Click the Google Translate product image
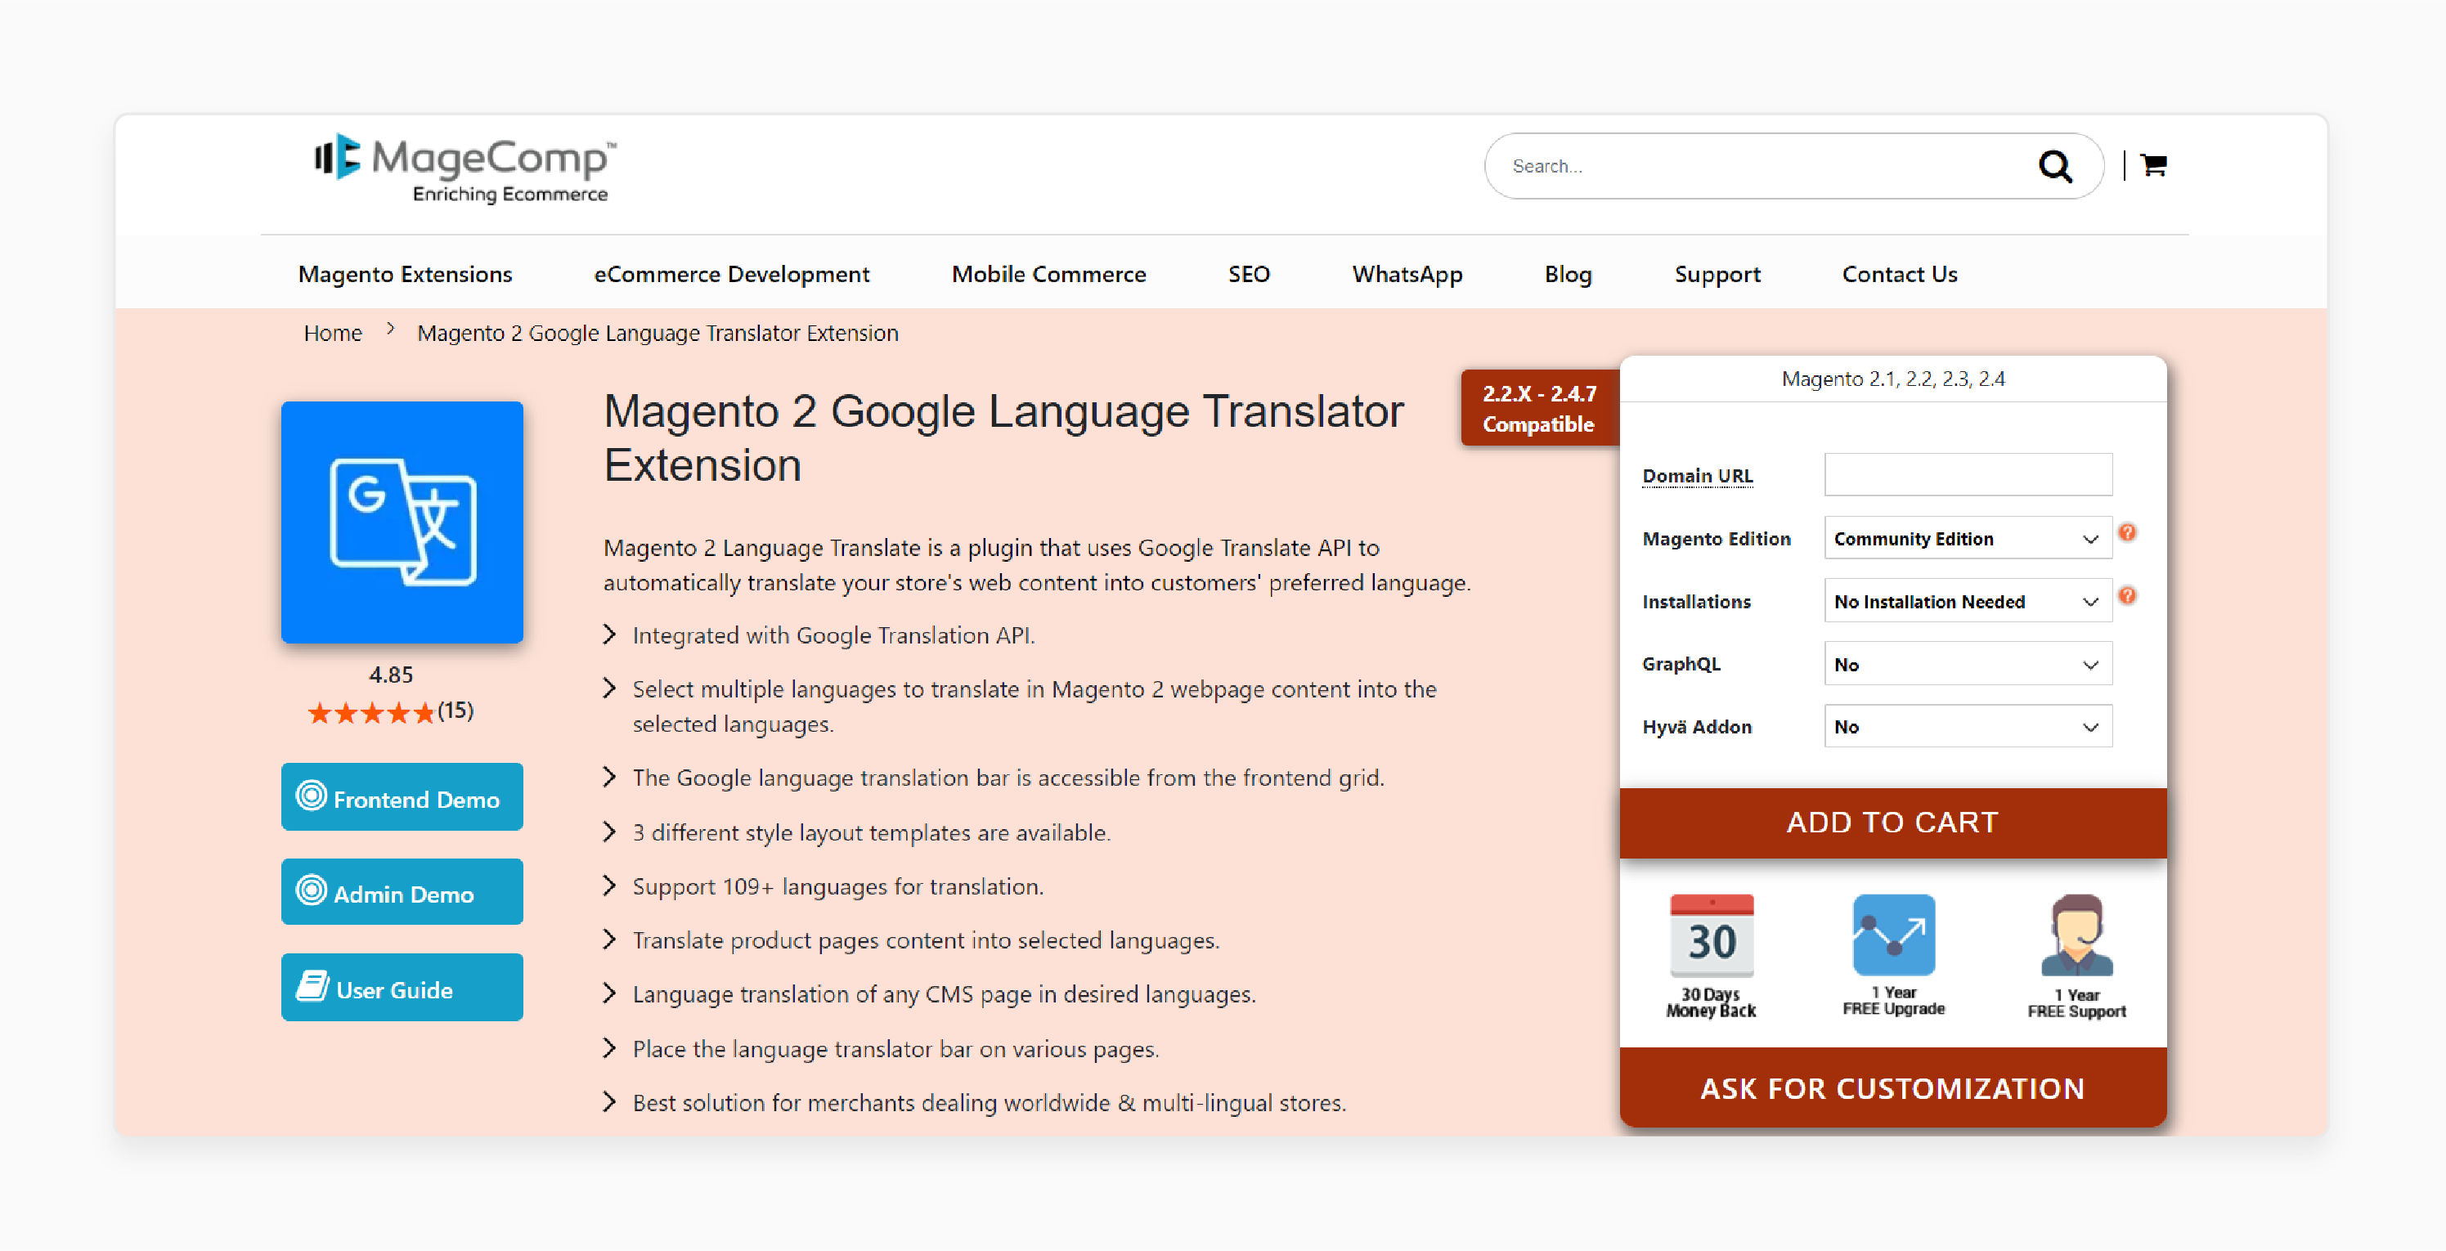This screenshot has height=1251, width=2446. (x=402, y=522)
